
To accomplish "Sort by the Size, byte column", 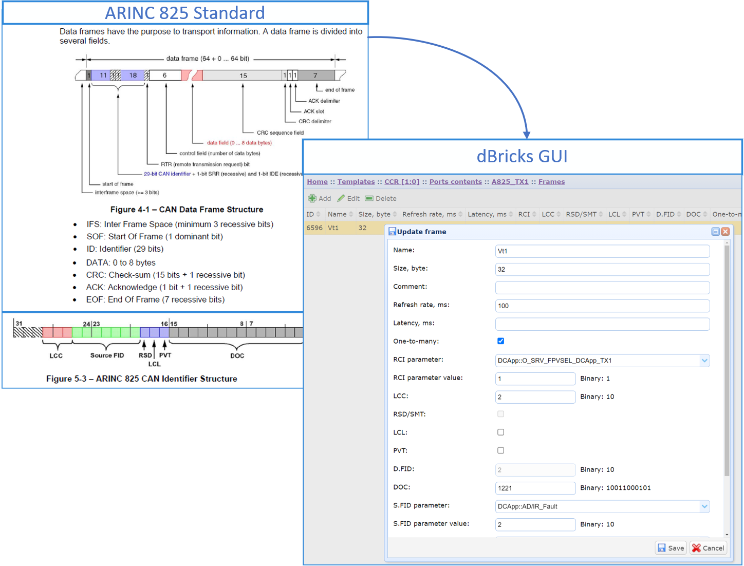I will pyautogui.click(x=378, y=214).
